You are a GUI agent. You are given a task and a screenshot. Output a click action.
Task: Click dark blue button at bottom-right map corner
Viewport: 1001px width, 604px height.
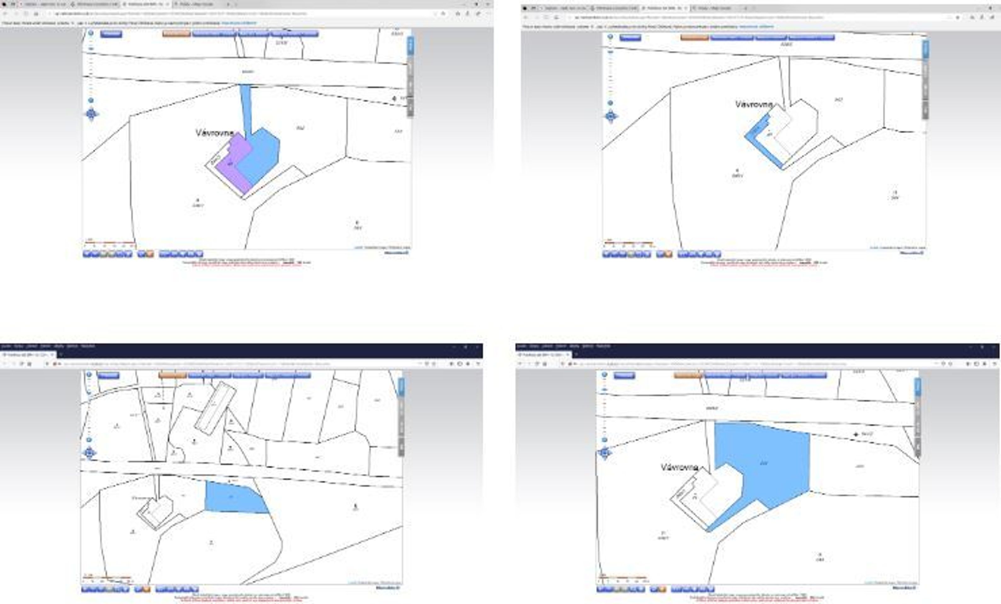click(x=624, y=376)
